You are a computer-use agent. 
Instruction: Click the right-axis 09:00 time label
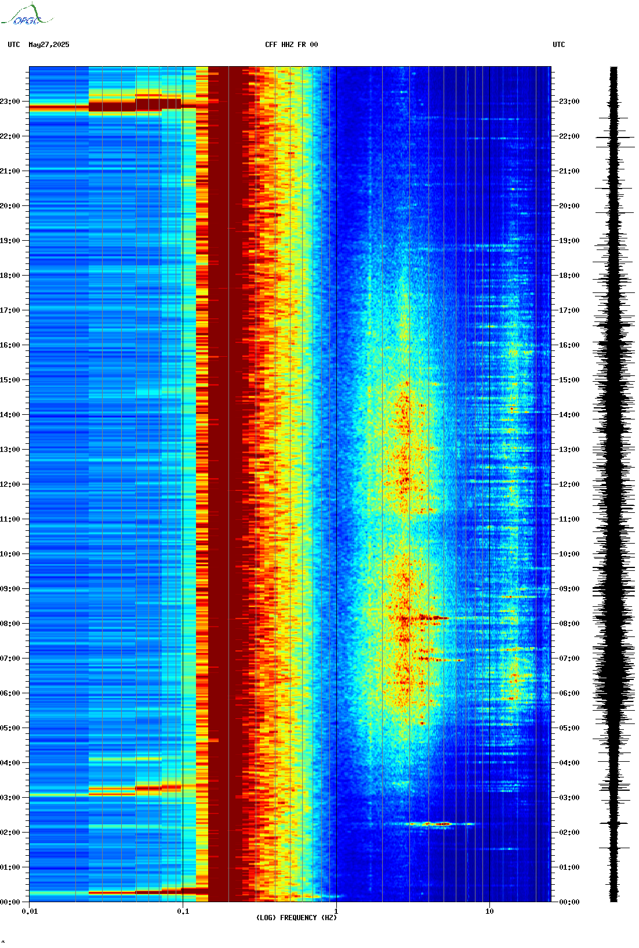(x=569, y=589)
